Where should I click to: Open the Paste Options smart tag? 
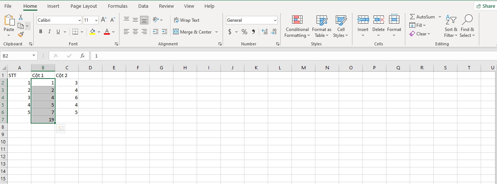click(x=61, y=129)
